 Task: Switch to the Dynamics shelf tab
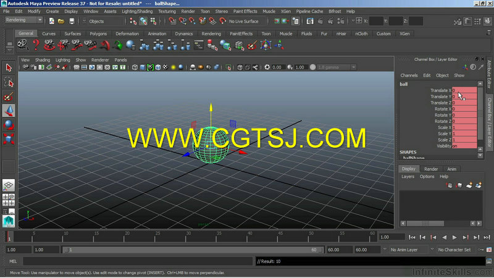(183, 33)
